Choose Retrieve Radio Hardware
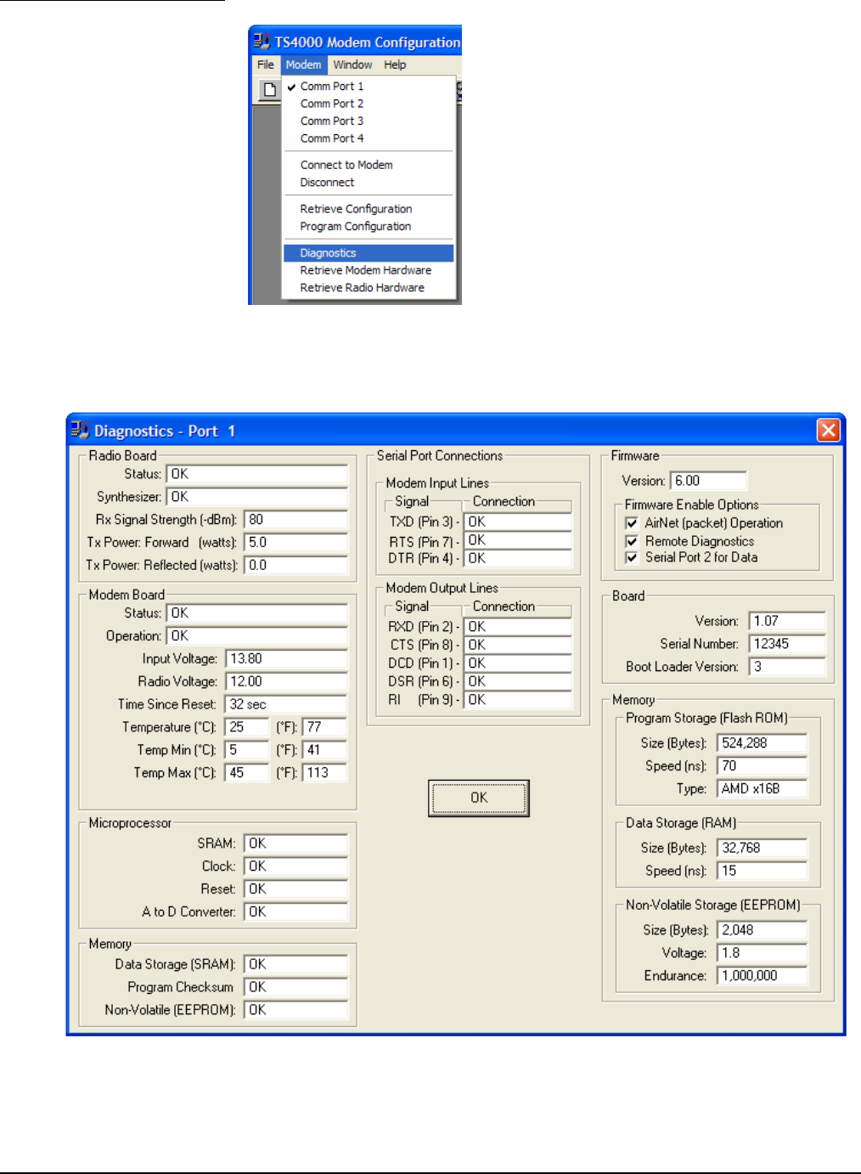Image resolution: width=861 pixels, height=1174 pixels. tap(369, 288)
